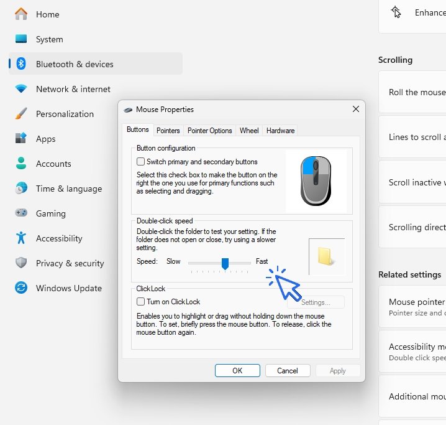Select the Hardware tab
The height and width of the screenshot is (425, 446).
(x=280, y=131)
